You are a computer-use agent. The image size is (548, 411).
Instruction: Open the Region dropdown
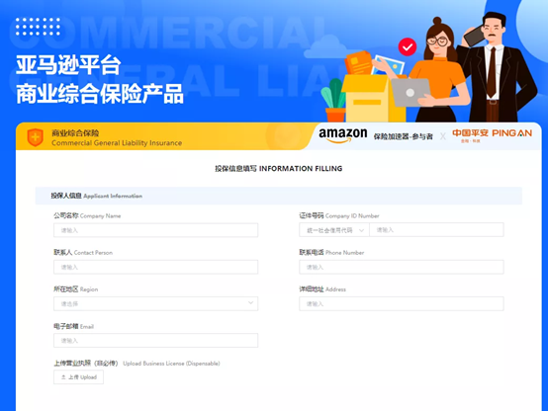tap(156, 303)
